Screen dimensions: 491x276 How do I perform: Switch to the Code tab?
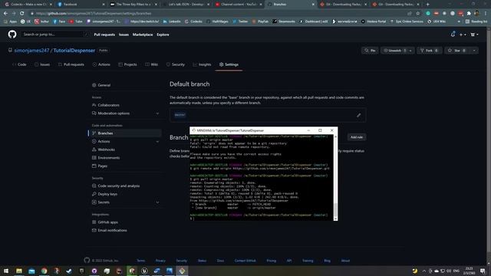point(19,64)
